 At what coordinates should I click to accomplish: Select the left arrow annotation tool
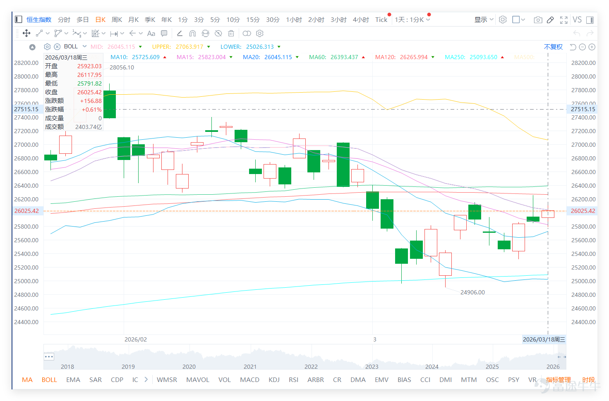[x=132, y=33]
